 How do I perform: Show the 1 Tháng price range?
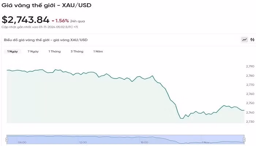(54, 51)
